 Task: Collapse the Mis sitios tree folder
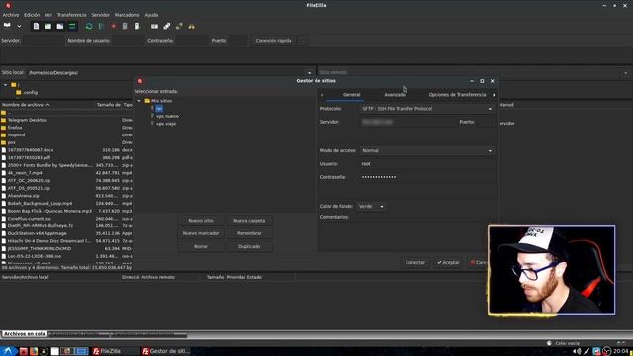click(x=139, y=101)
